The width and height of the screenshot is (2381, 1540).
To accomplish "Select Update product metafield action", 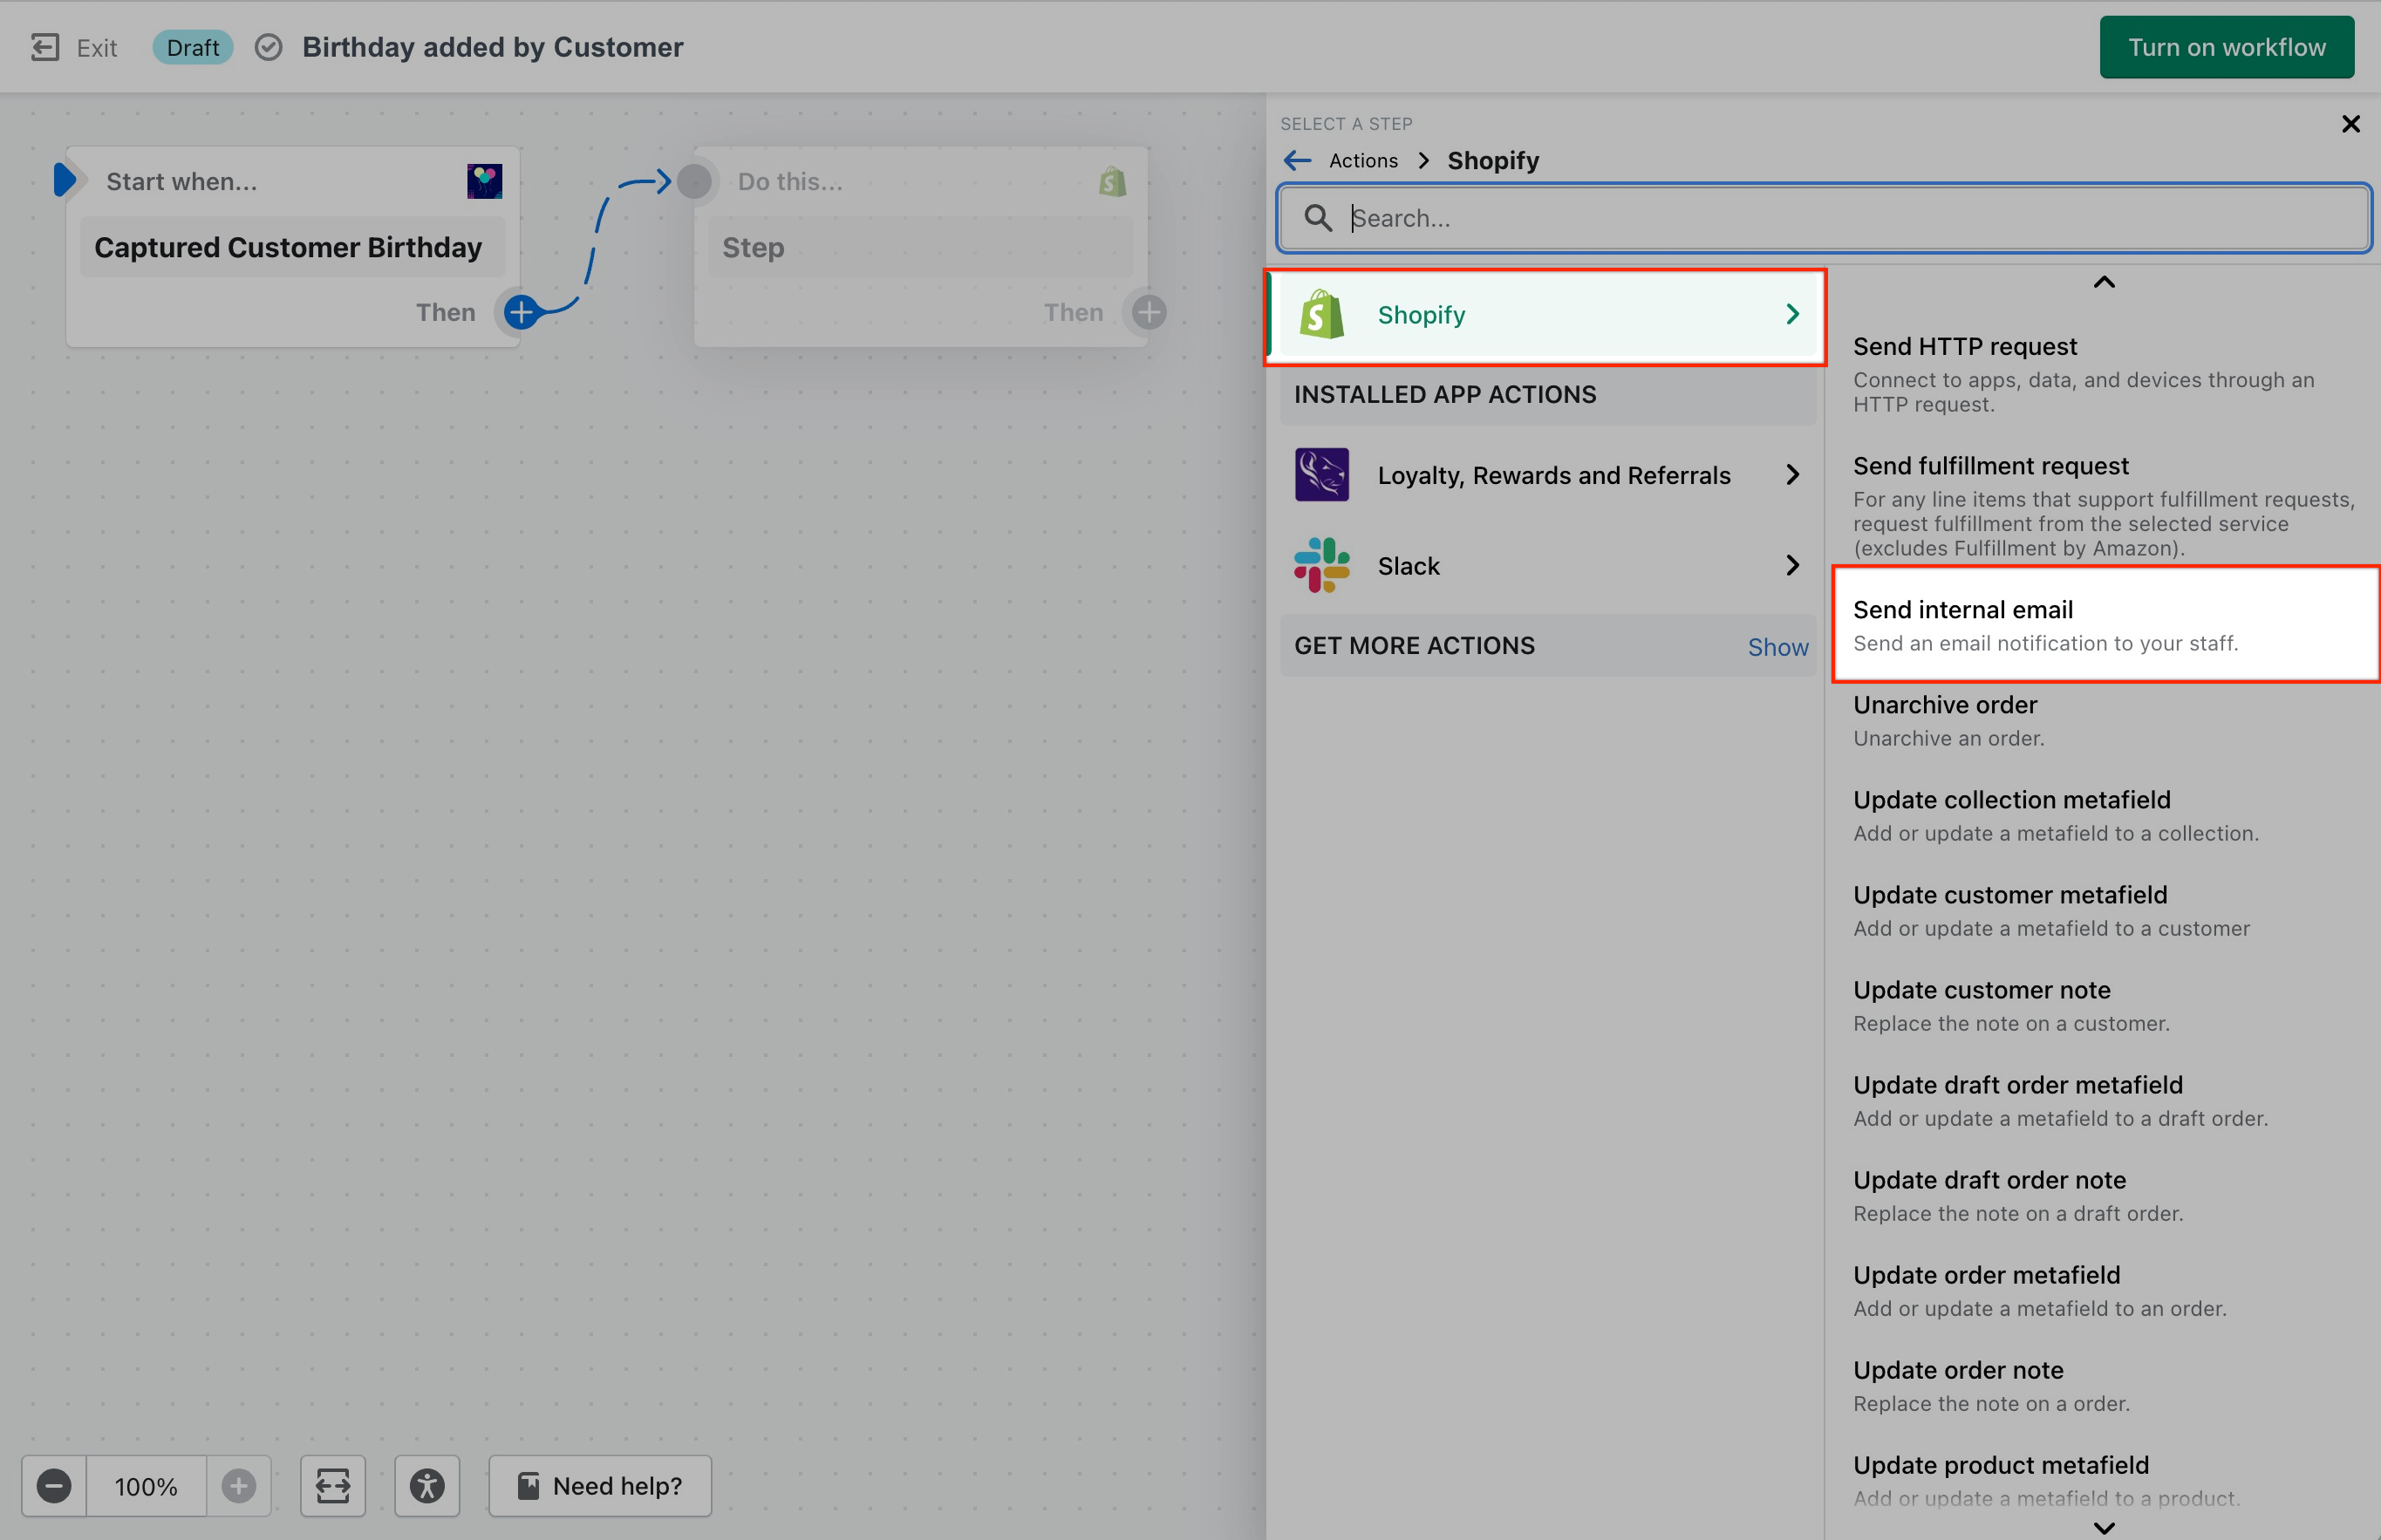I will click(x=2104, y=1480).
